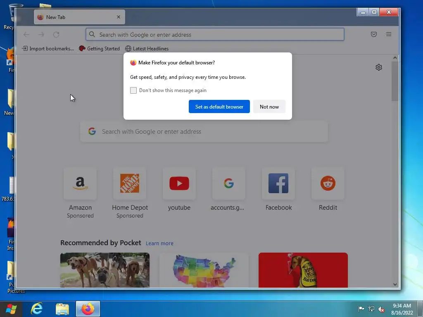Launch Internet Explorer from taskbar
423x317 pixels.
point(37,309)
